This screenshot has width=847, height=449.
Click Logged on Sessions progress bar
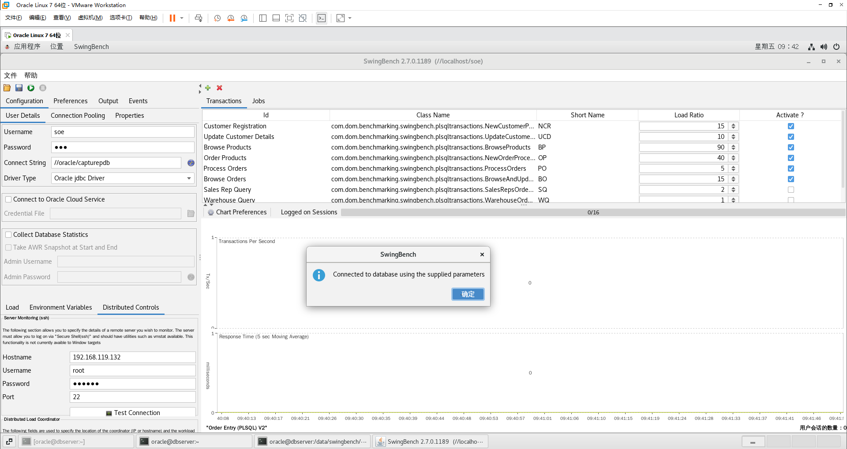click(593, 213)
